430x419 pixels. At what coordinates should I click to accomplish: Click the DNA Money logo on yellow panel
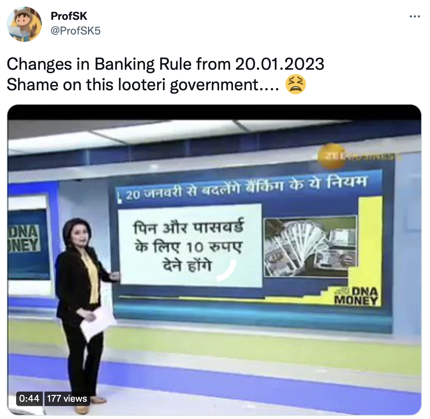point(356,296)
